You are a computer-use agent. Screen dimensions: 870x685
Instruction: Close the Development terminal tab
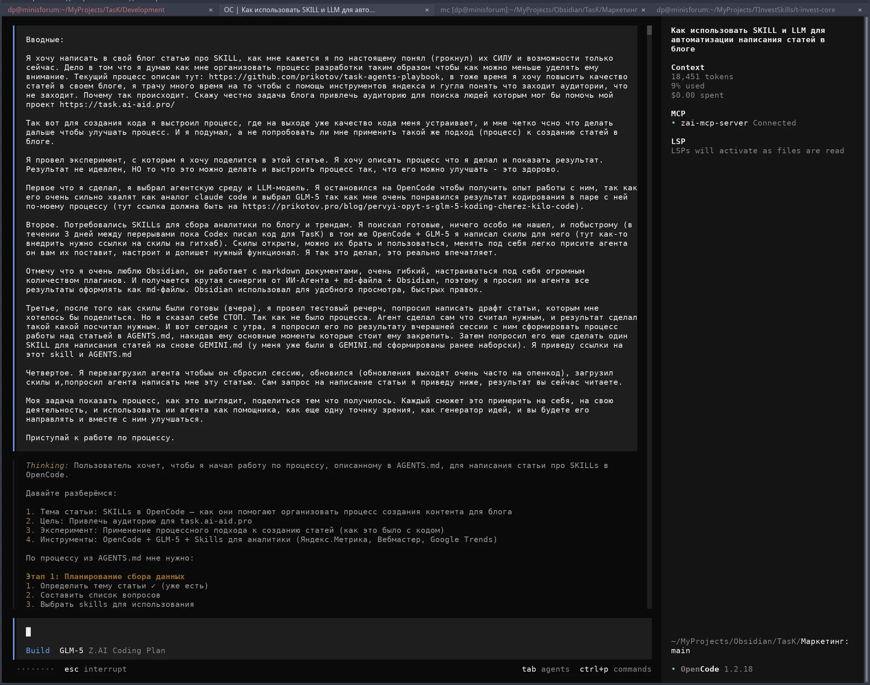point(211,10)
